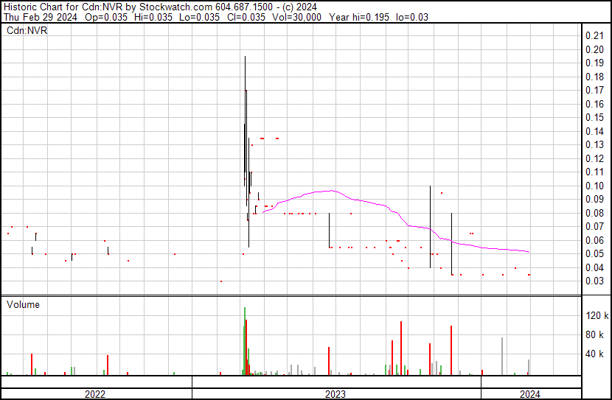This screenshot has width=612, height=400.
Task: Click the 0.11 price axis label
Action: point(594,172)
